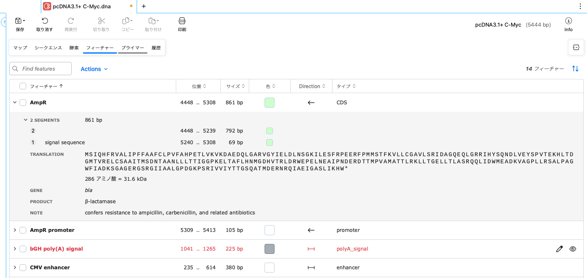This screenshot has height=278, width=587.
Task: Click the コピー copy icon
Action: click(127, 21)
